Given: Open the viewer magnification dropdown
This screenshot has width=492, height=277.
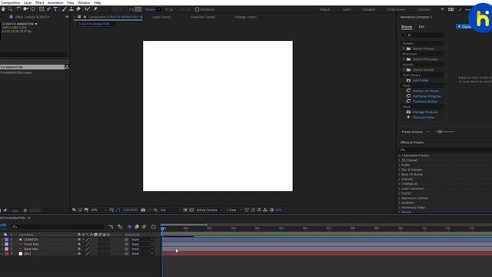Looking at the screenshot, I should point(99,210).
